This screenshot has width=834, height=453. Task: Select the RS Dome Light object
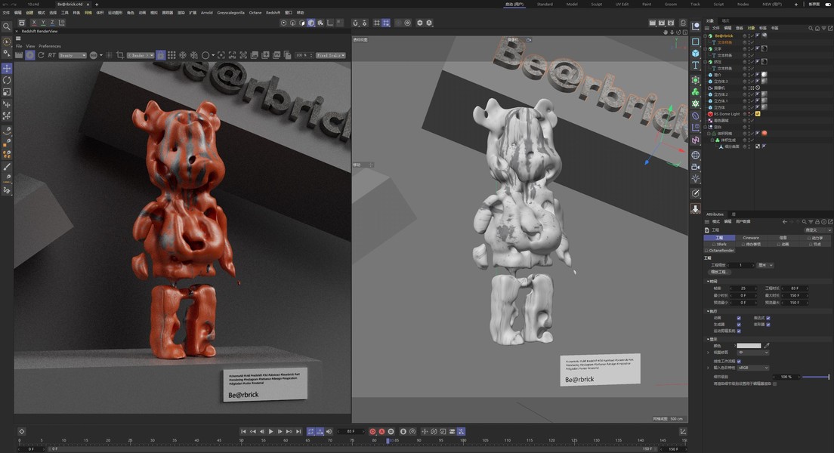(x=727, y=114)
